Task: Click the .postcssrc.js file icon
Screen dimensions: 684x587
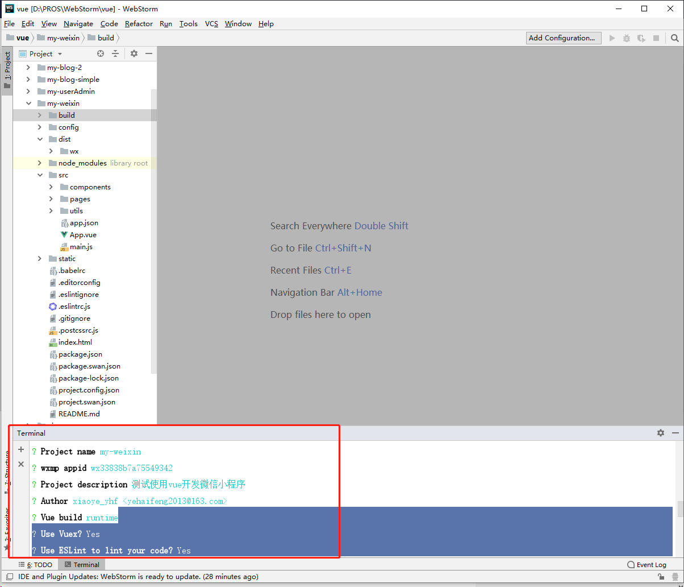Action: pyautogui.click(x=53, y=330)
